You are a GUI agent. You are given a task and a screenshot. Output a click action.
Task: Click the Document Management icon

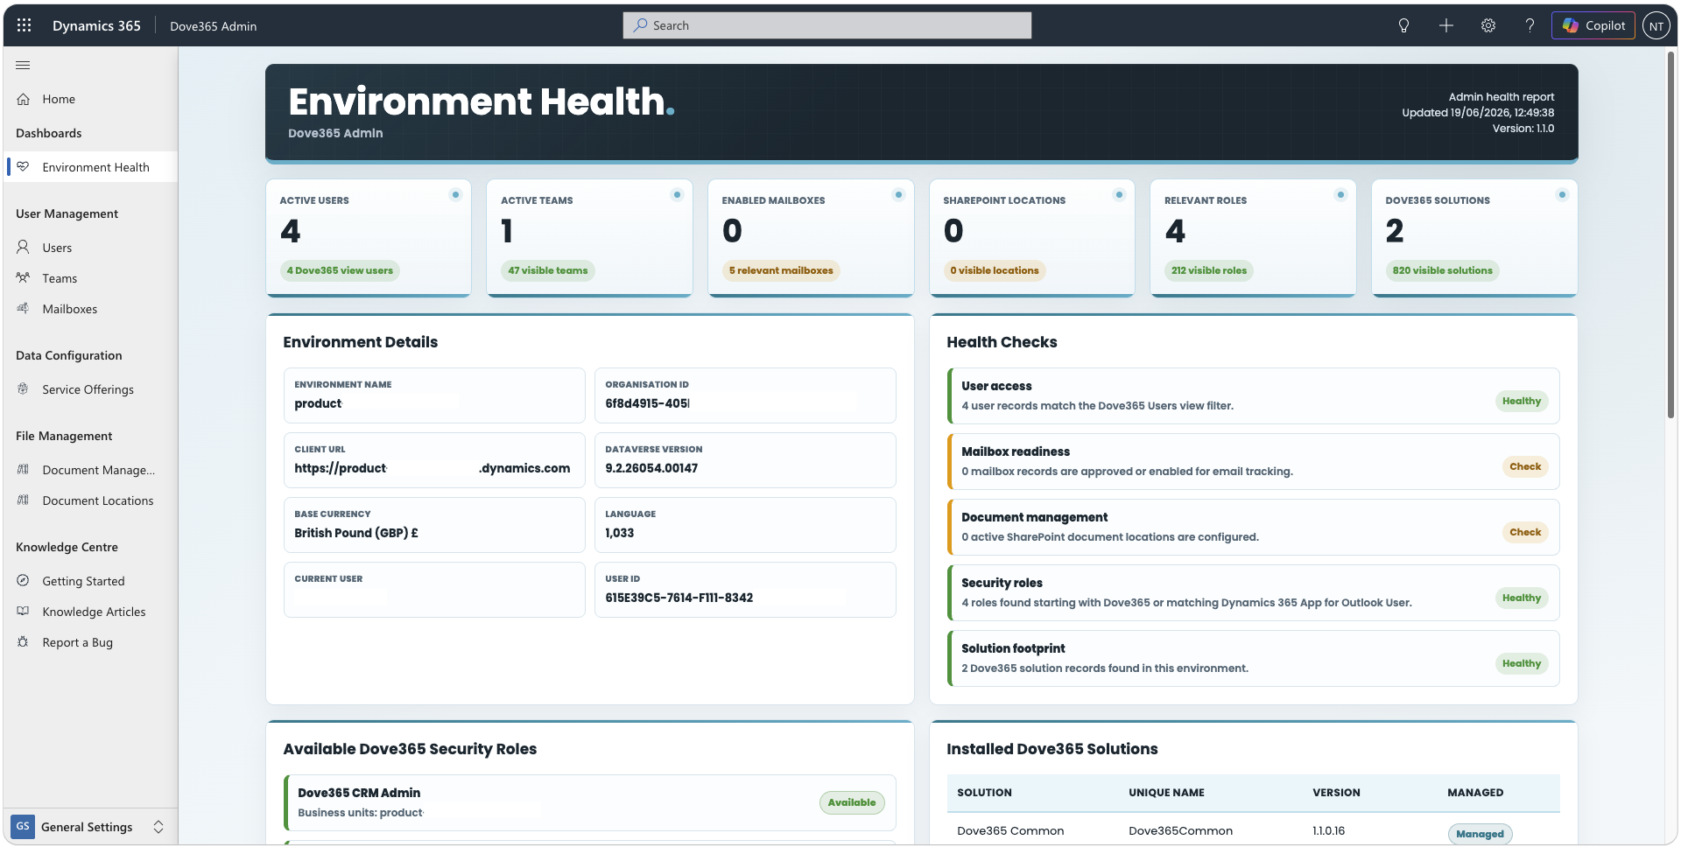pyautogui.click(x=24, y=470)
